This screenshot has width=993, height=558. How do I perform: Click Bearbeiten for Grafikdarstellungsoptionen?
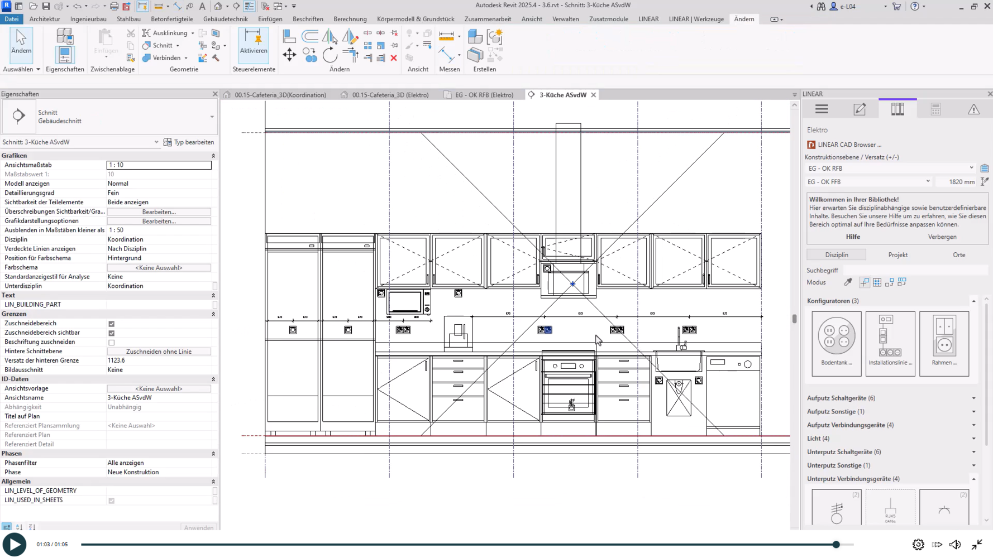[159, 221]
